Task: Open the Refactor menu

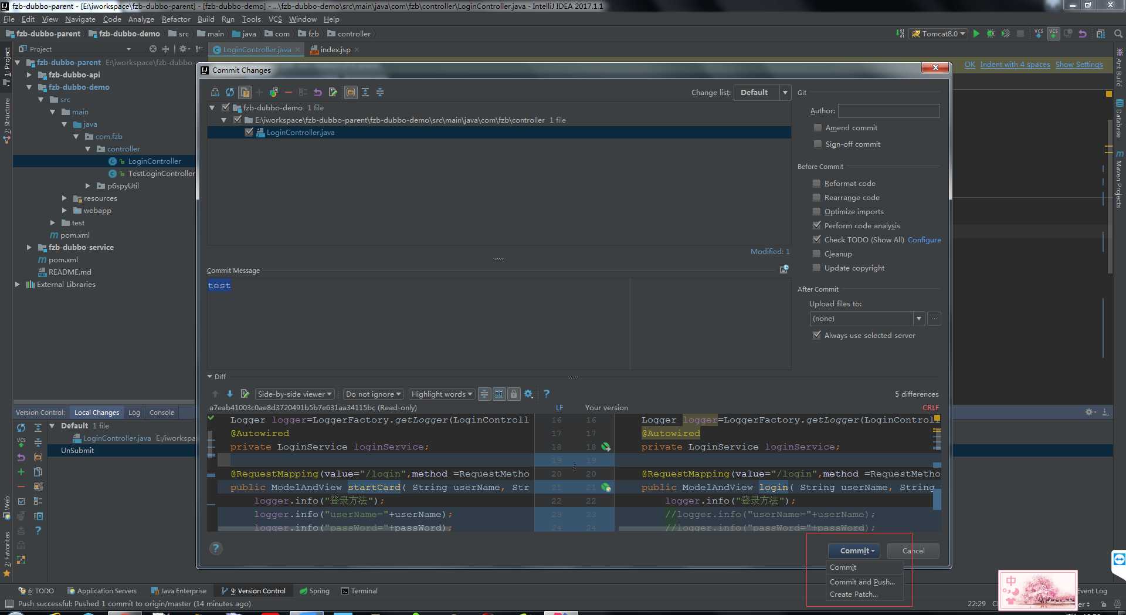Action: 176,19
